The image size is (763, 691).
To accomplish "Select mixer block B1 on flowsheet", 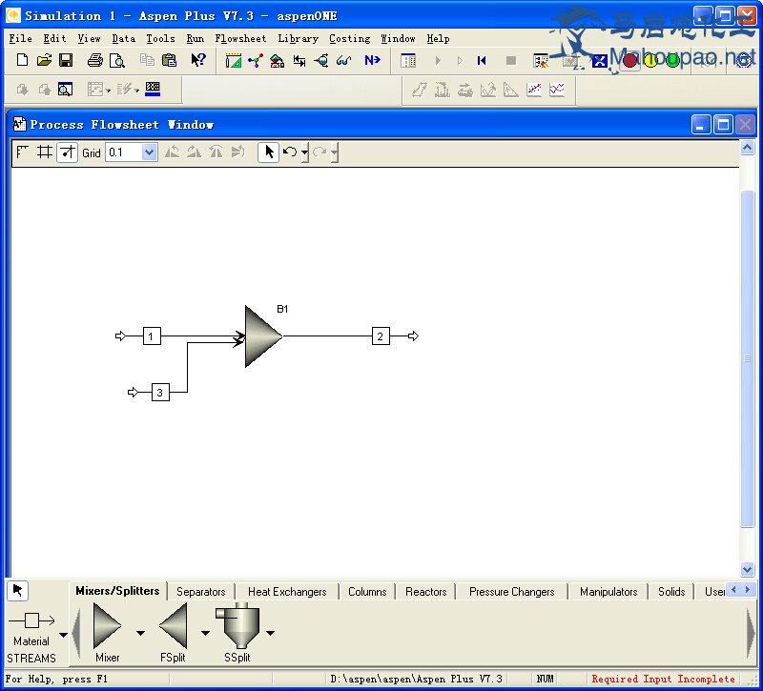I will point(263,336).
